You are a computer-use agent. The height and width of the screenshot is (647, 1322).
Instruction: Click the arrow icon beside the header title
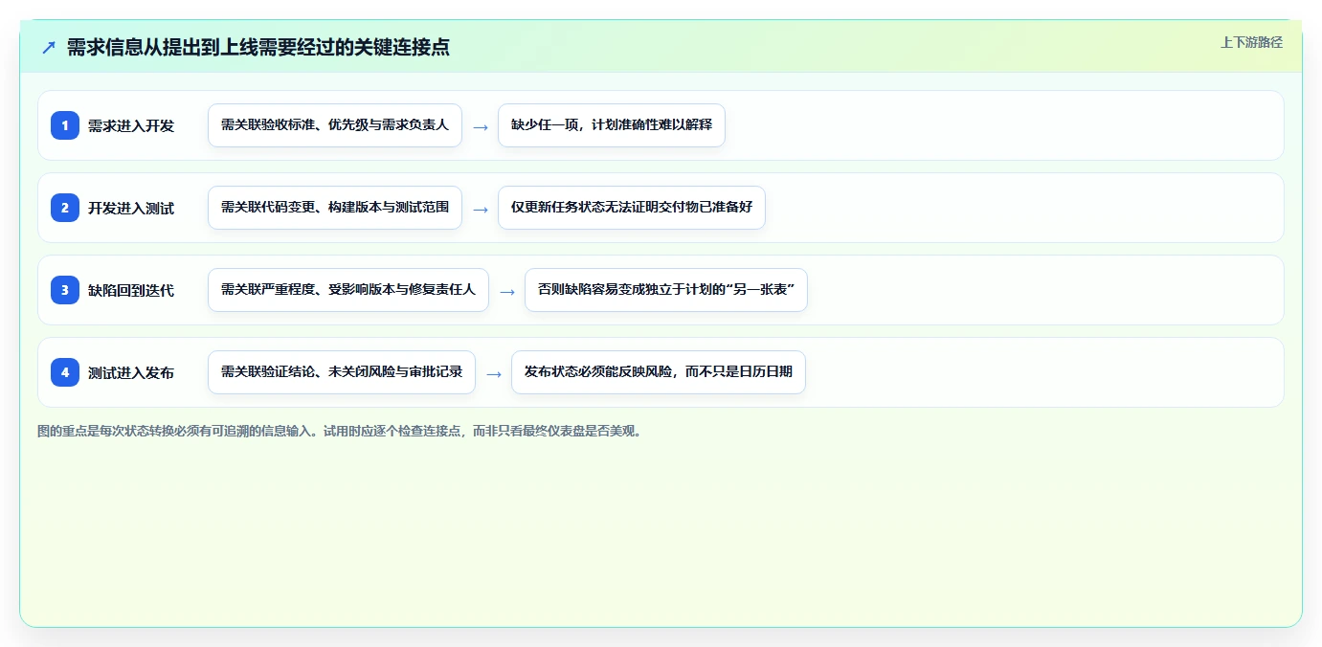[x=49, y=47]
